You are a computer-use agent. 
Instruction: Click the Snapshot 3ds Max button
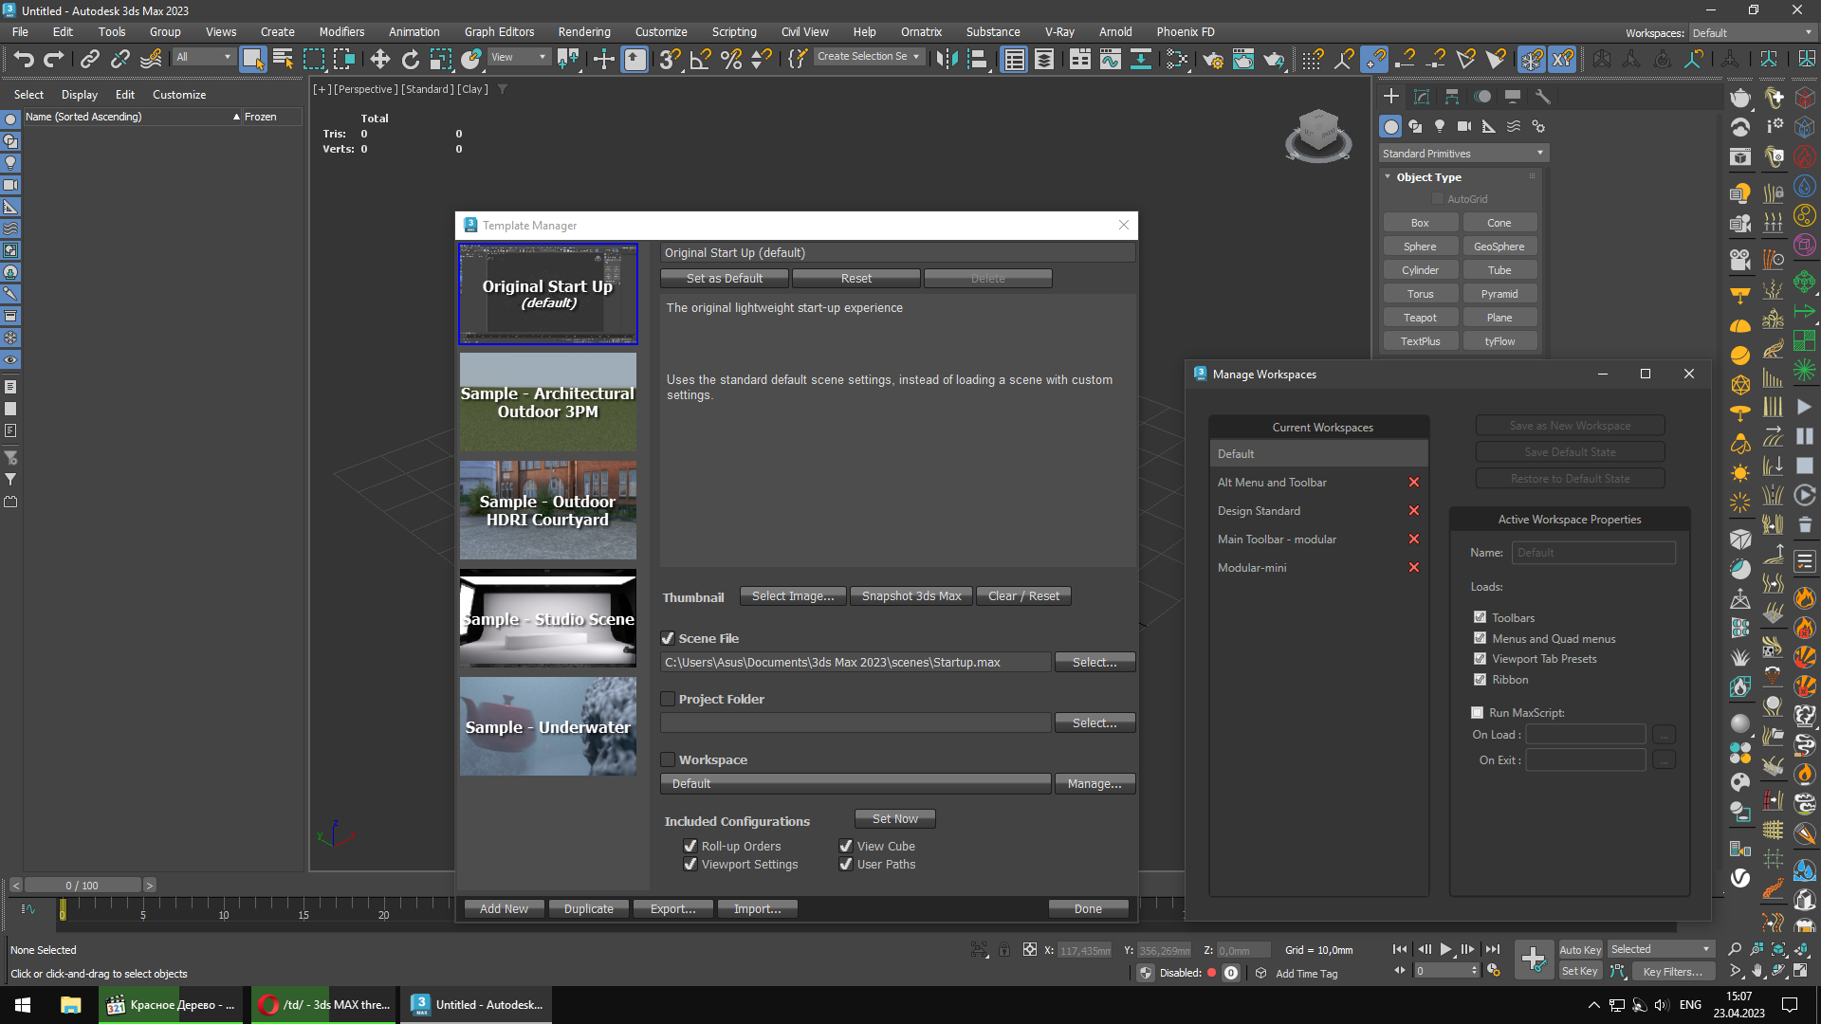910,596
